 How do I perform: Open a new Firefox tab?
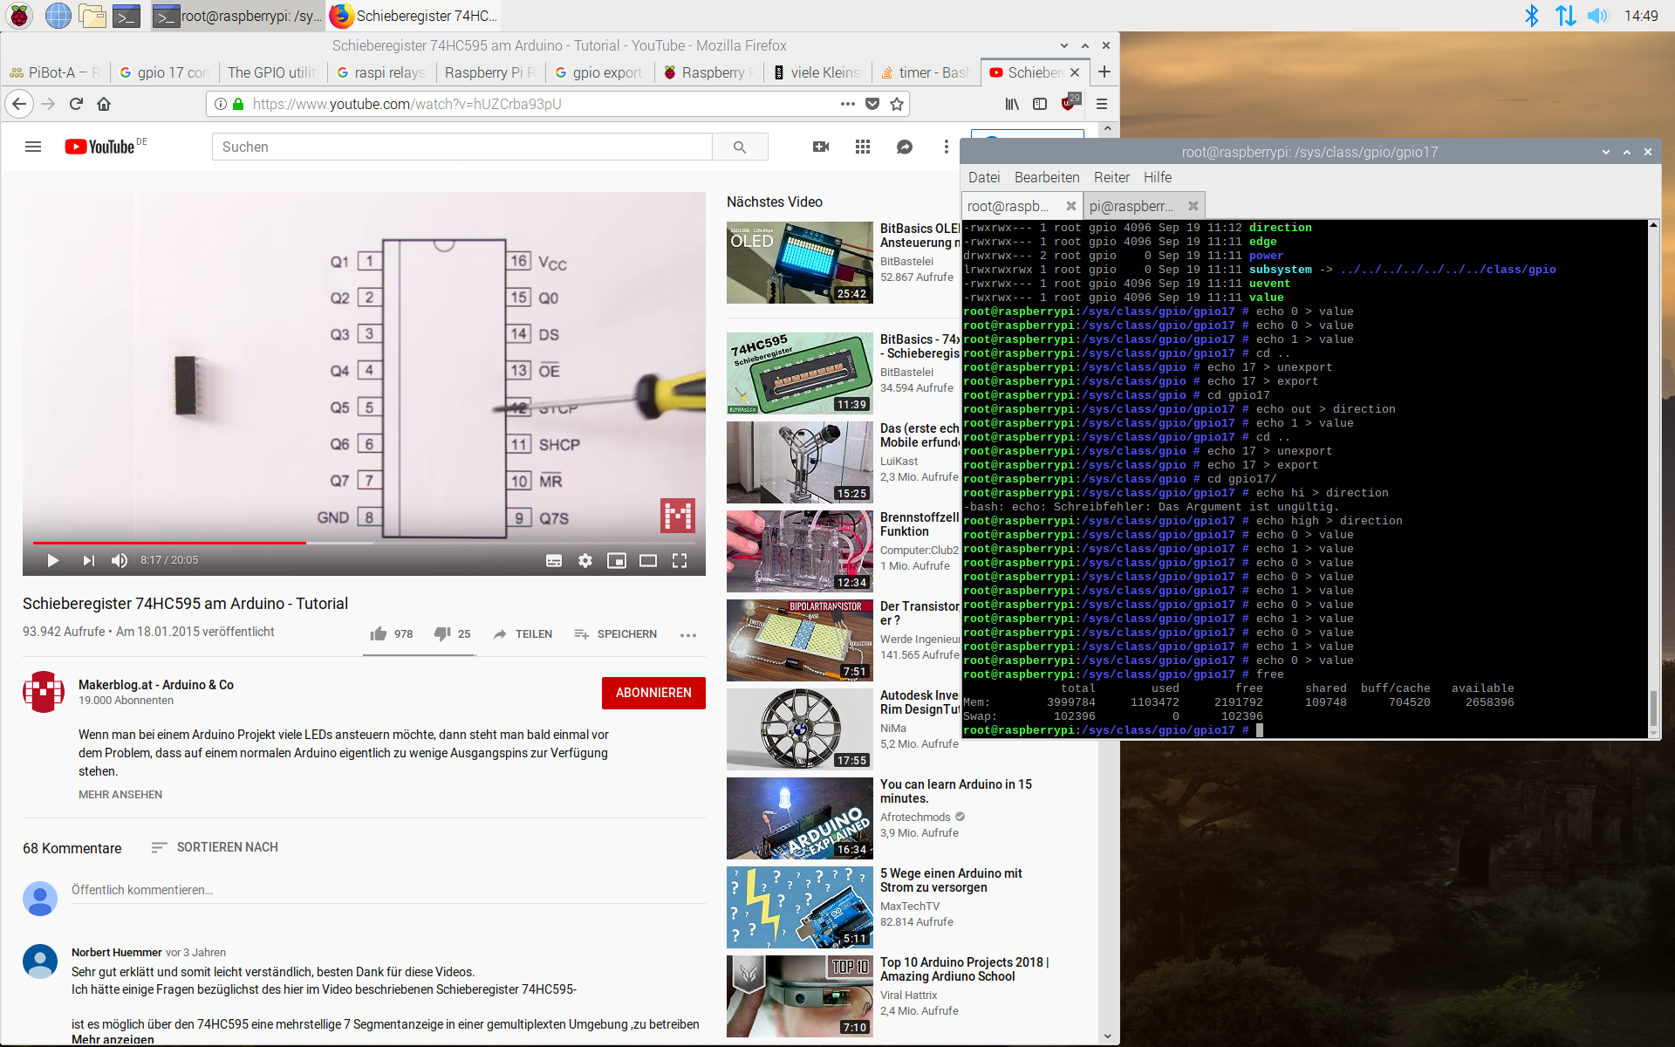click(x=1104, y=72)
